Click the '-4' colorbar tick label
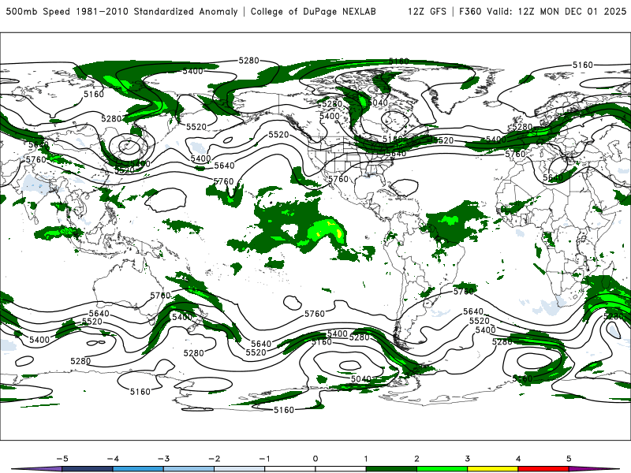This screenshot has height=473, width=631. click(x=113, y=459)
